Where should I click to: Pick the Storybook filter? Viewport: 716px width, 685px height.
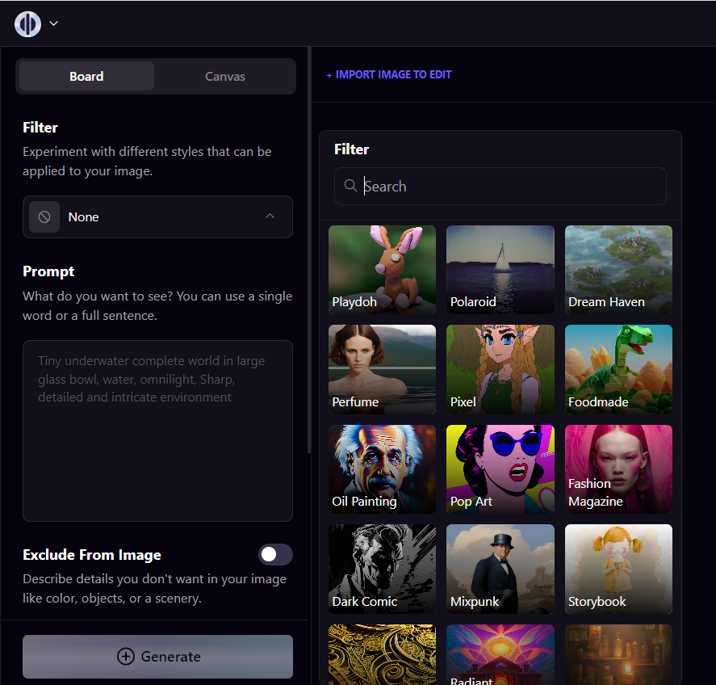tap(618, 569)
